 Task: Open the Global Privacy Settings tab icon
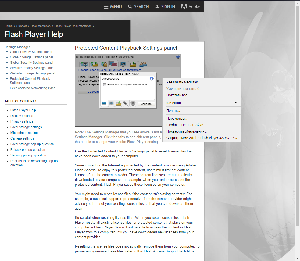(x=85, y=64)
